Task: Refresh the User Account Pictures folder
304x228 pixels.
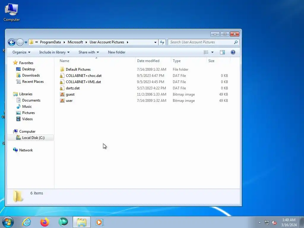Action: point(162,42)
